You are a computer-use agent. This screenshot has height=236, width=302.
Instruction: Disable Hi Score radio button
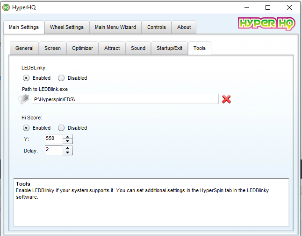pyautogui.click(x=61, y=128)
